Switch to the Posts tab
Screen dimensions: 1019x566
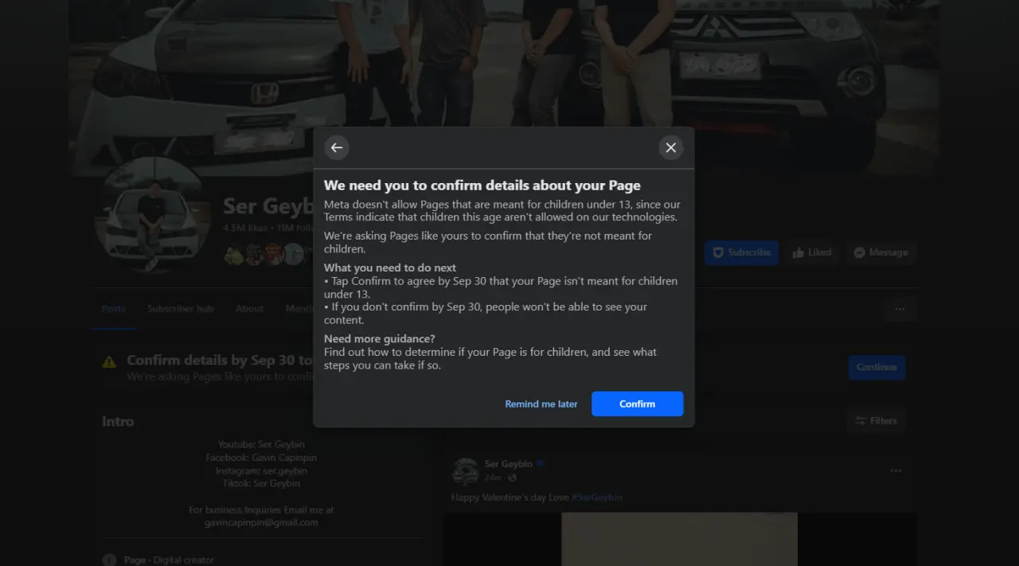click(x=114, y=309)
